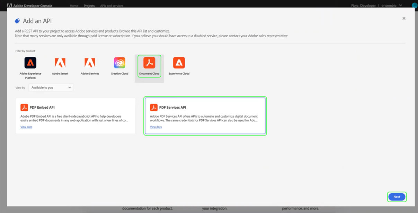Switch to APIs and services tab
This screenshot has height=213, width=418.
[112, 6]
